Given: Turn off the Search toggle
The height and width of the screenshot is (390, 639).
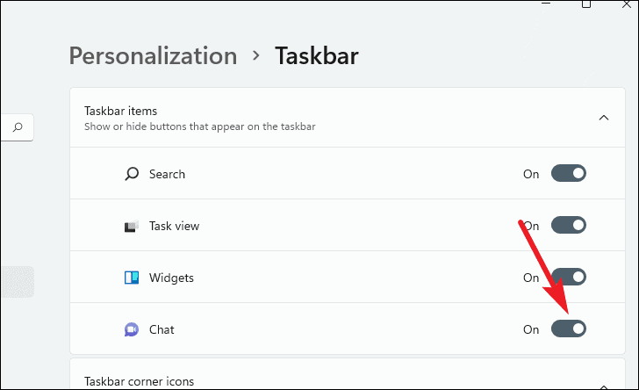Looking at the screenshot, I should coord(569,173).
